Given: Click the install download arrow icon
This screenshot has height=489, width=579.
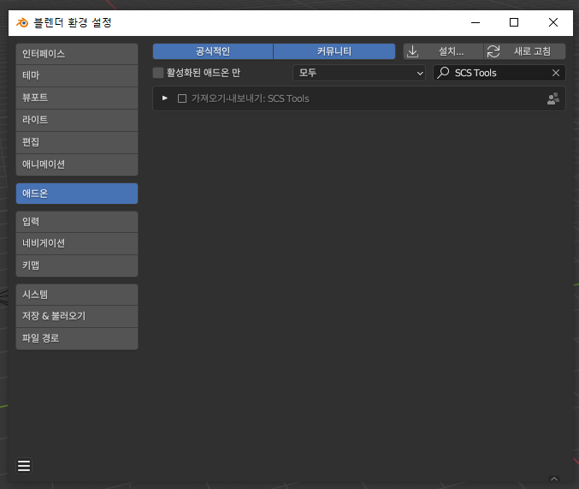Looking at the screenshot, I should click(x=412, y=51).
